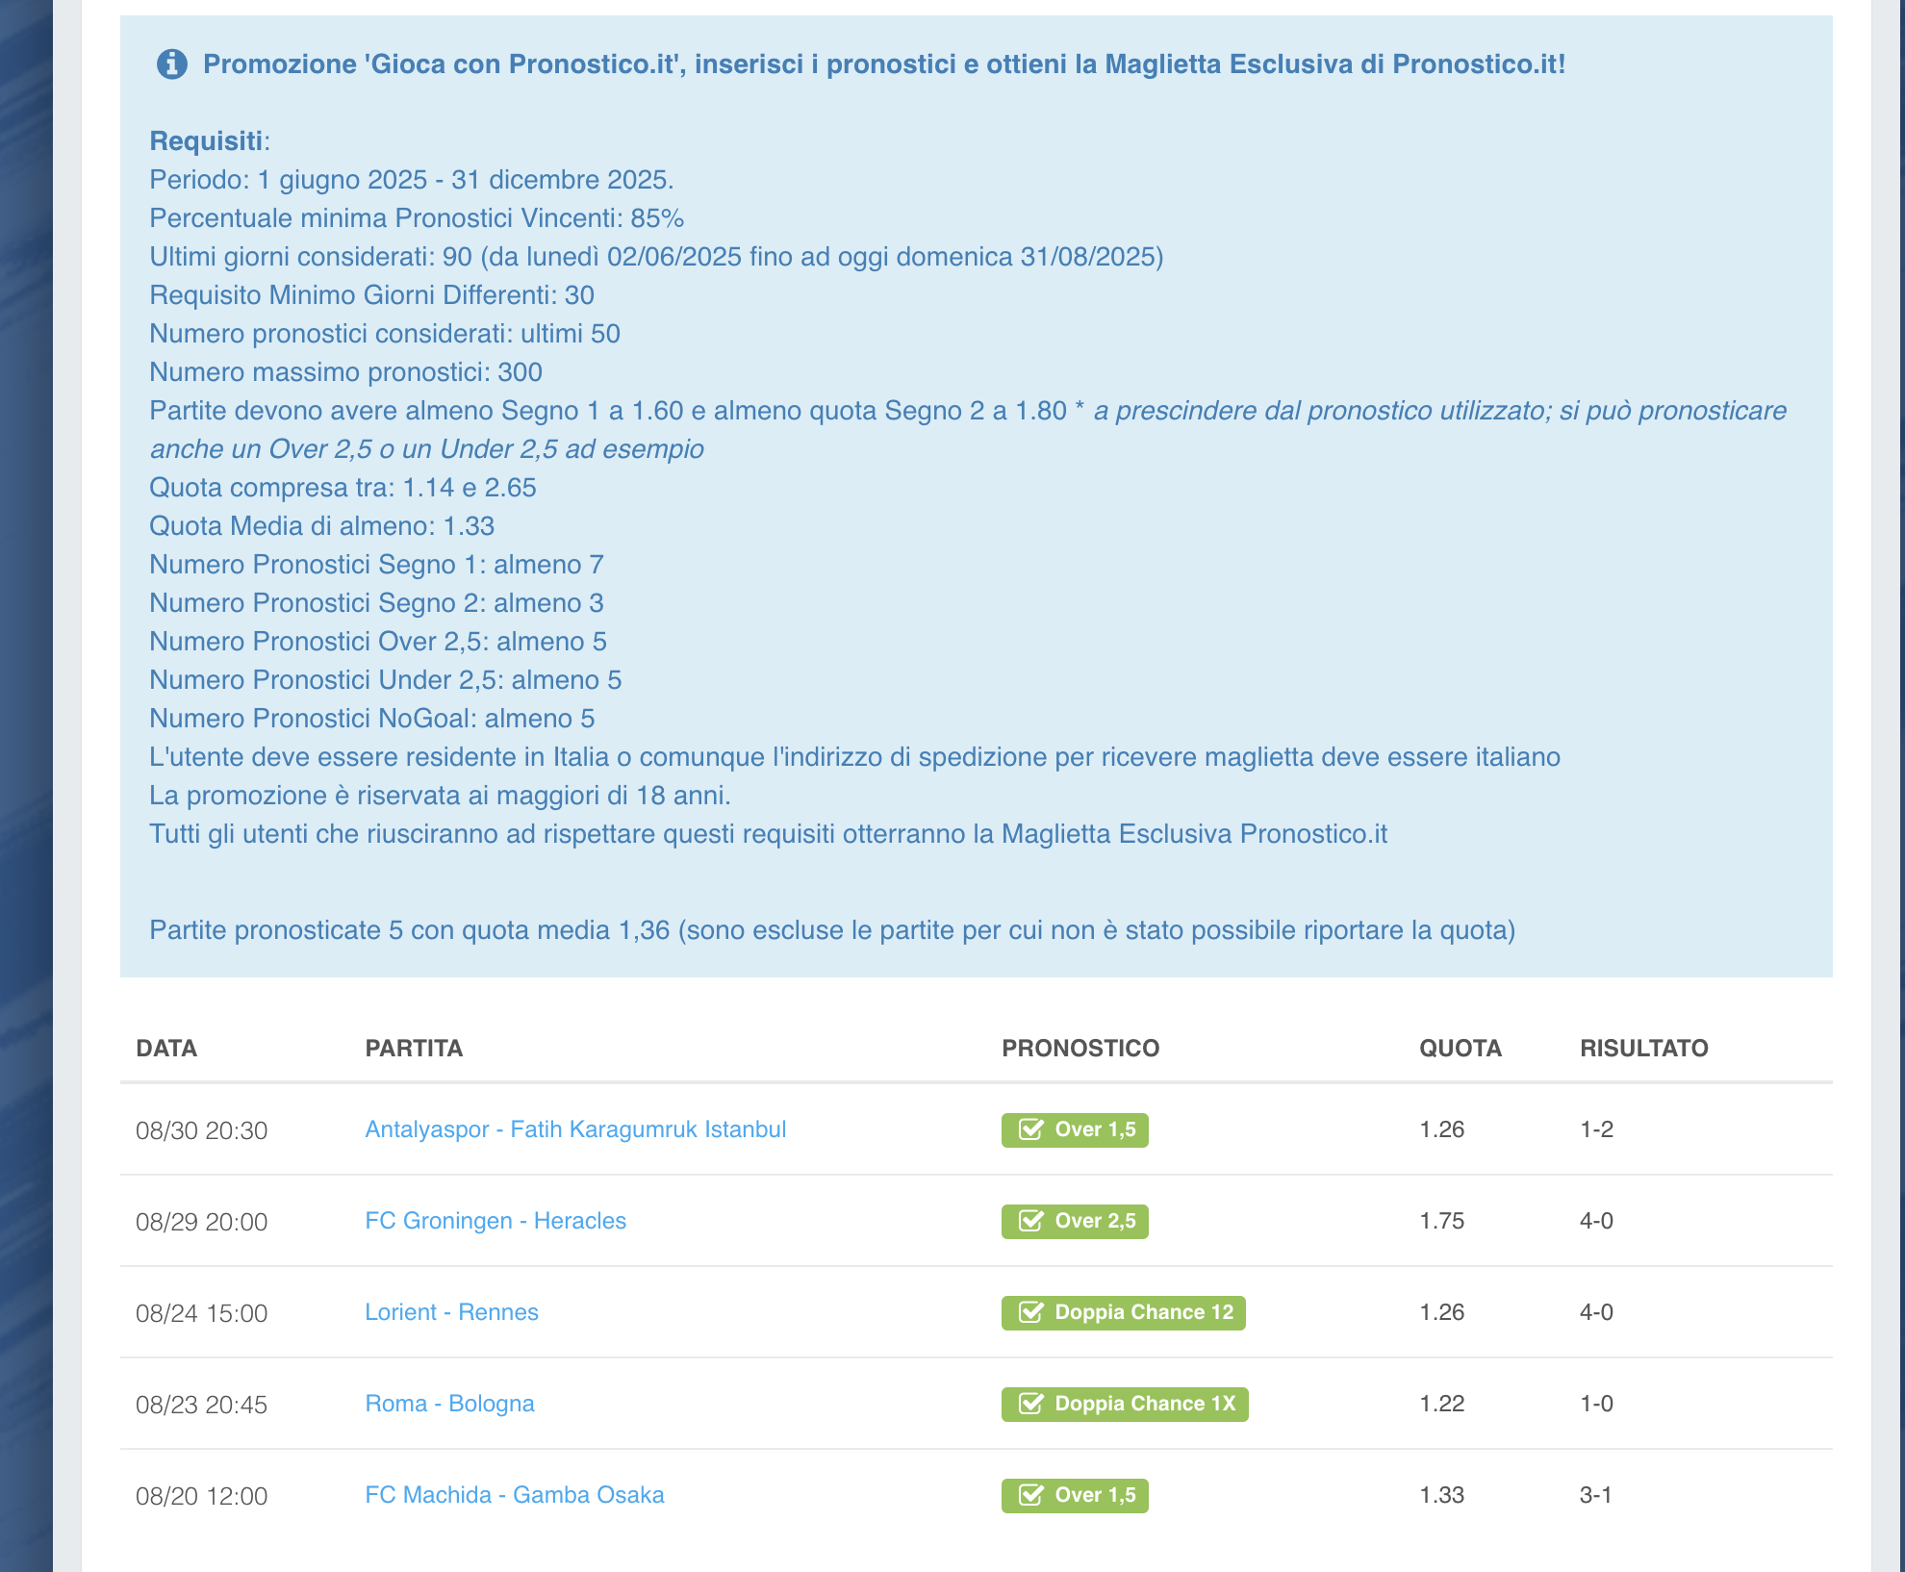Screen dimensions: 1905x1572
Task: Click the RISULTATO column header
Action: [x=1644, y=1048]
